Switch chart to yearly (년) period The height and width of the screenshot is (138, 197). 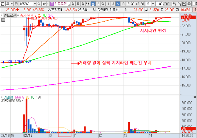[x=88, y=4]
